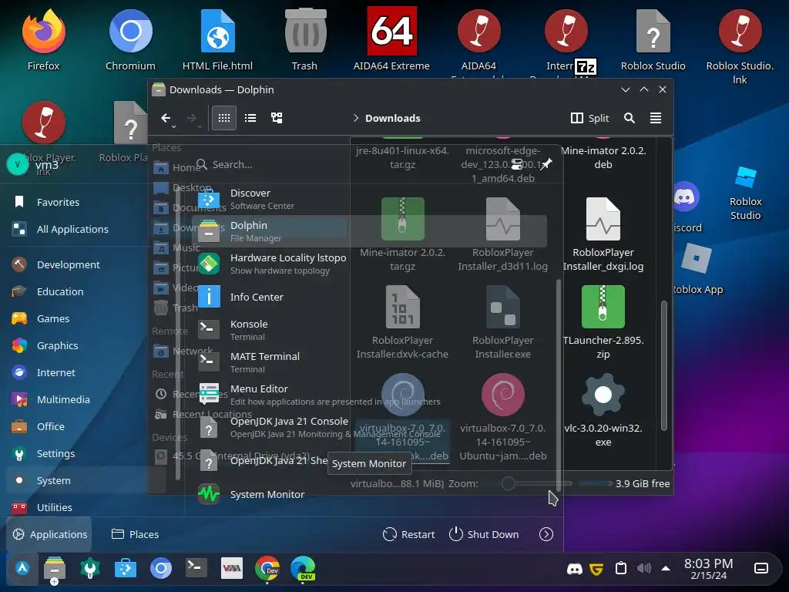Image resolution: width=789 pixels, height=592 pixels.
Task: Open Discord tray icon
Action: pyautogui.click(x=574, y=568)
